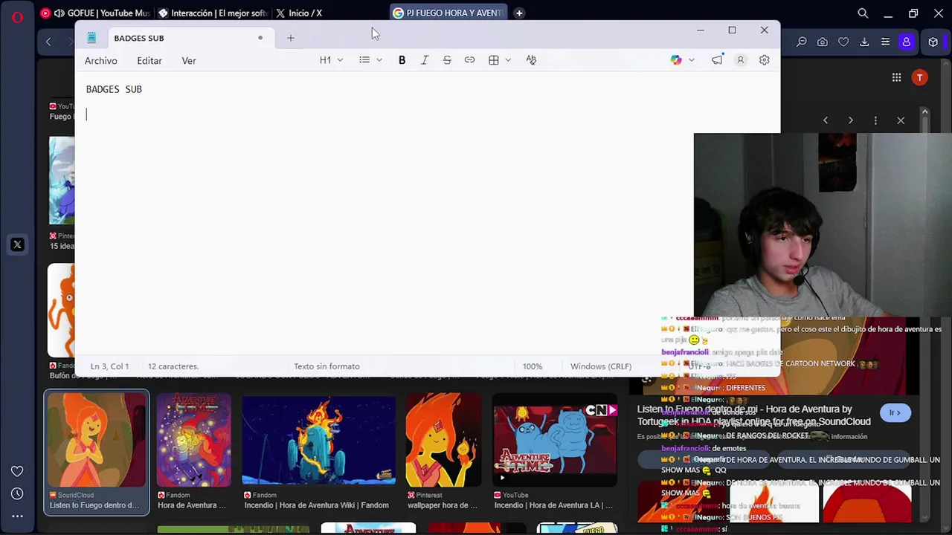The image size is (952, 535).
Task: Open Opera extensions cube icon
Action: pos(933,42)
